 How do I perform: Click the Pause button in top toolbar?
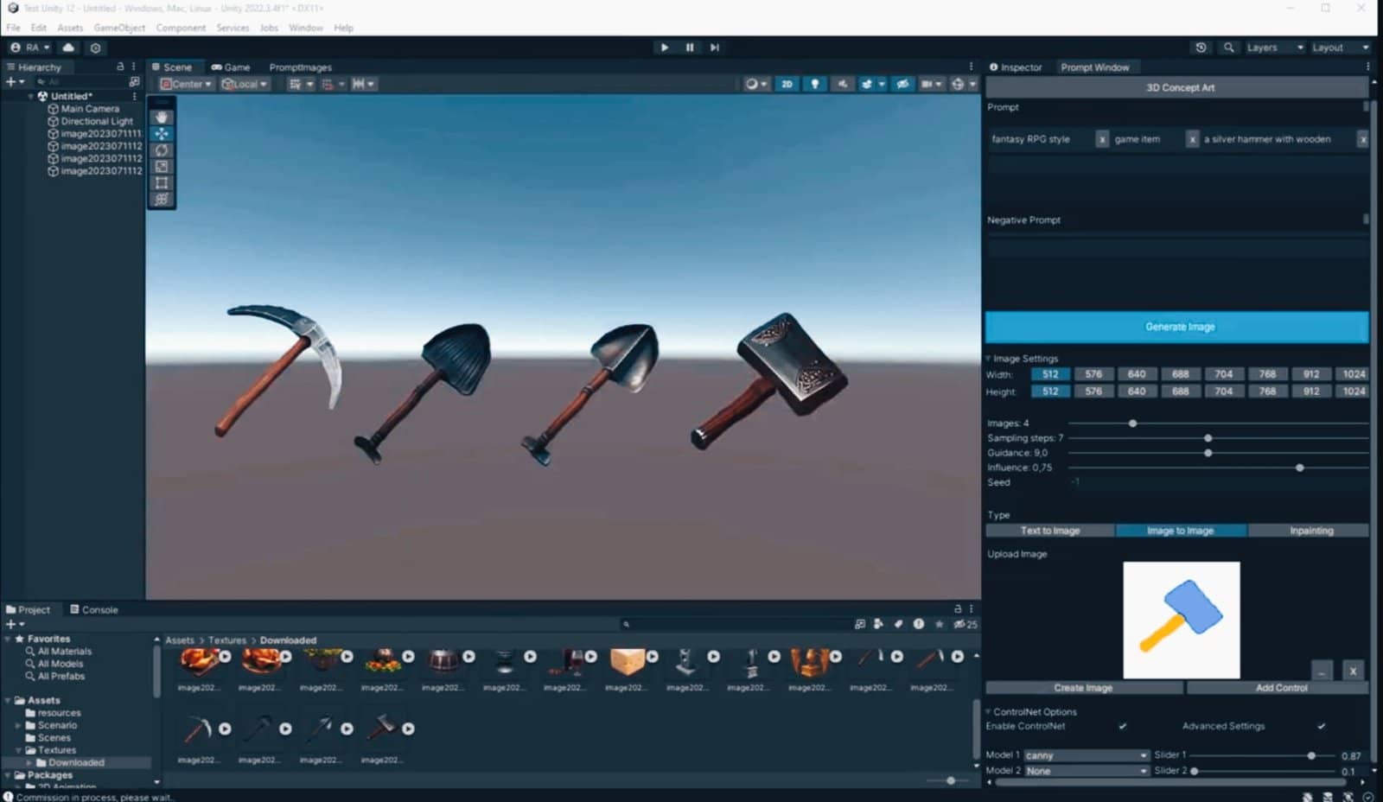[x=690, y=48]
